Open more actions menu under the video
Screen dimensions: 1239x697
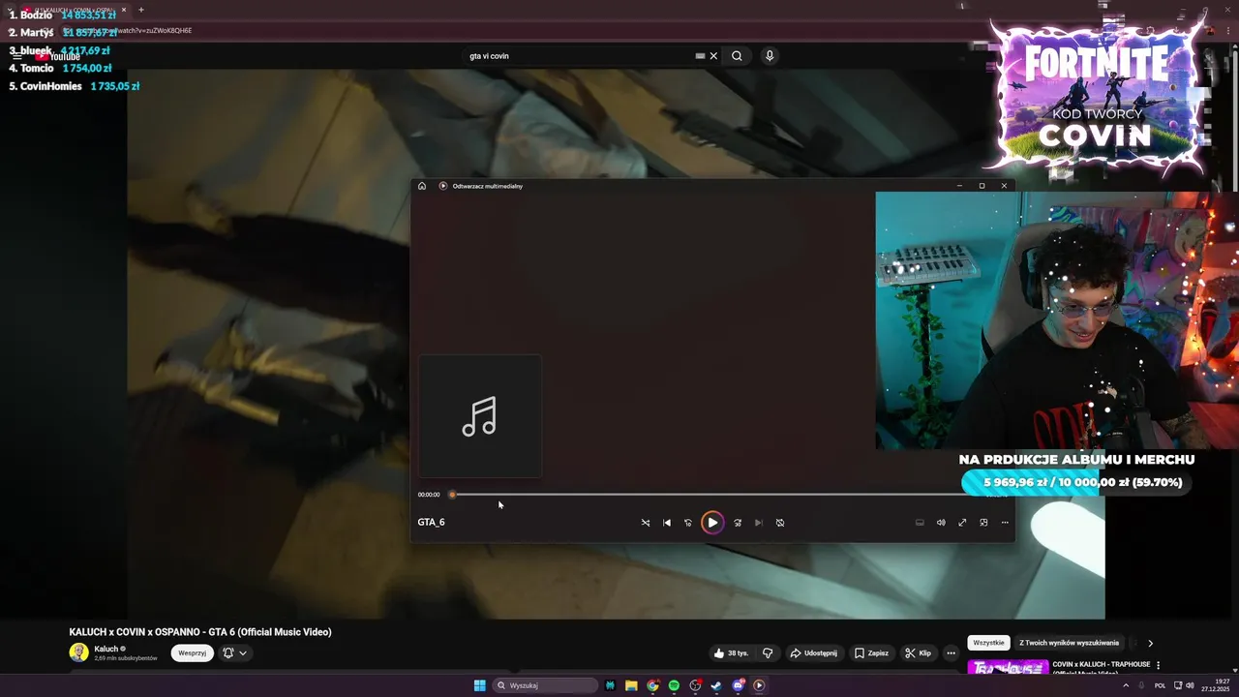[x=951, y=653]
